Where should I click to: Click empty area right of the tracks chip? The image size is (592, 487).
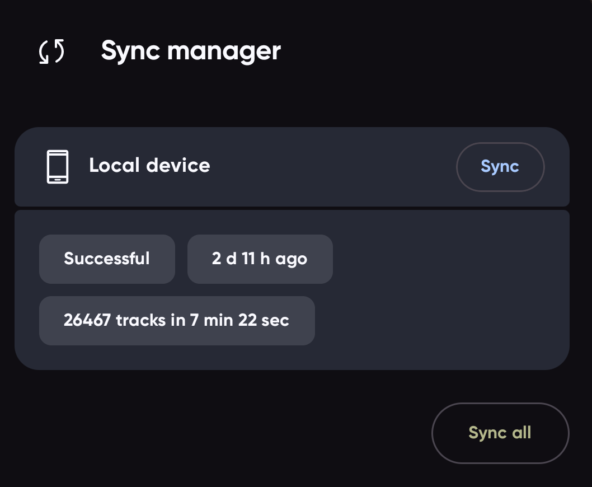pyautogui.click(x=442, y=320)
